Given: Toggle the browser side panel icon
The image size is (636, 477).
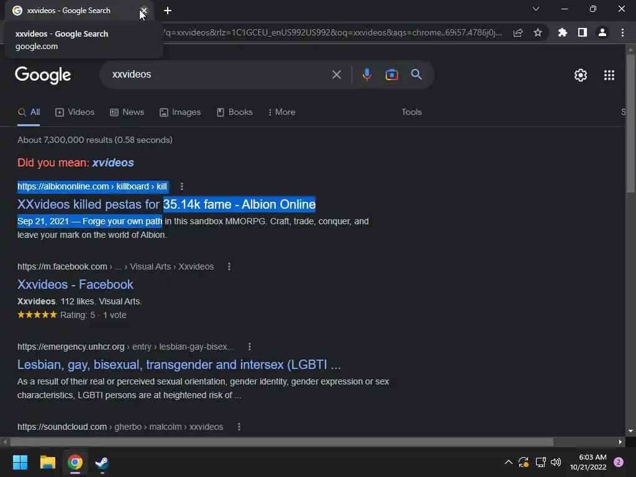Looking at the screenshot, I should pos(583,32).
